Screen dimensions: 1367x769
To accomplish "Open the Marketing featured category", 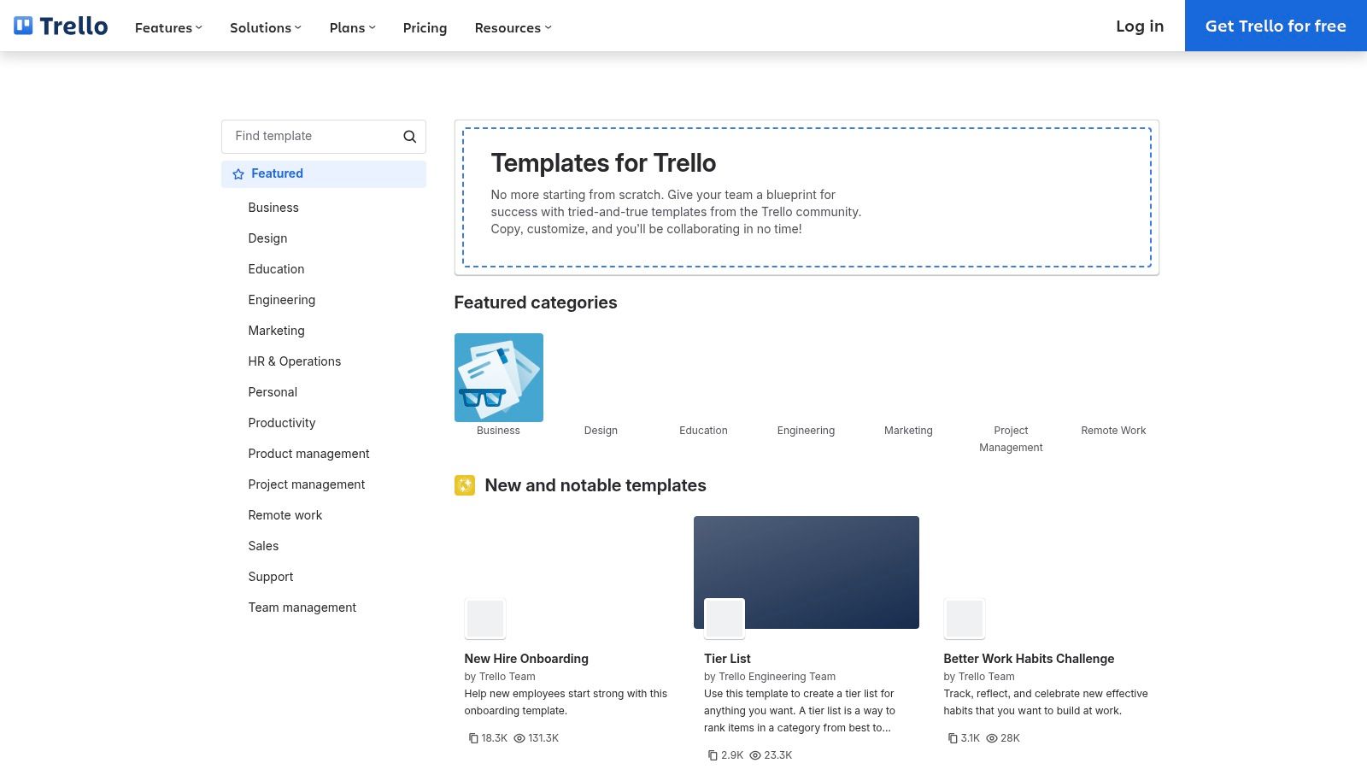I will 908,431.
